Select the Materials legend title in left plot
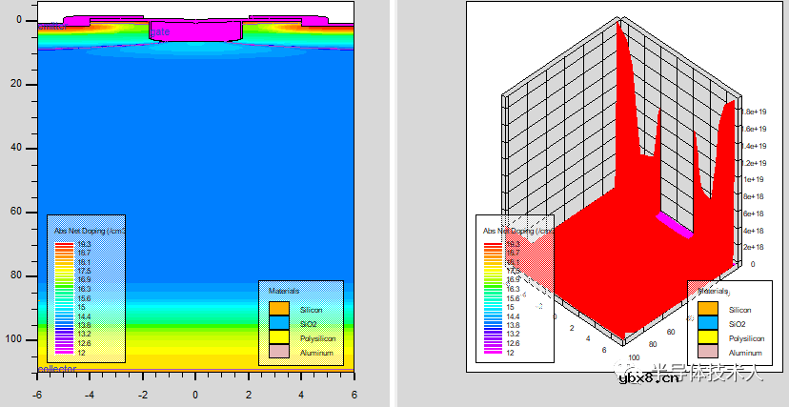Image resolution: width=789 pixels, height=407 pixels. (x=283, y=290)
